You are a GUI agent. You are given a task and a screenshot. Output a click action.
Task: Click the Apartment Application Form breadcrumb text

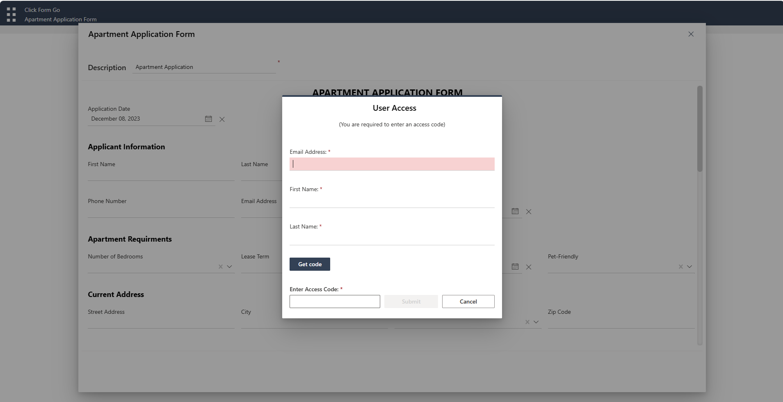[61, 19]
